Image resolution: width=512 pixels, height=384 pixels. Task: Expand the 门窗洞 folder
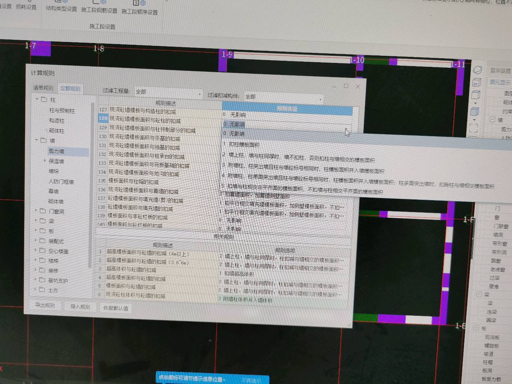[x=36, y=210]
